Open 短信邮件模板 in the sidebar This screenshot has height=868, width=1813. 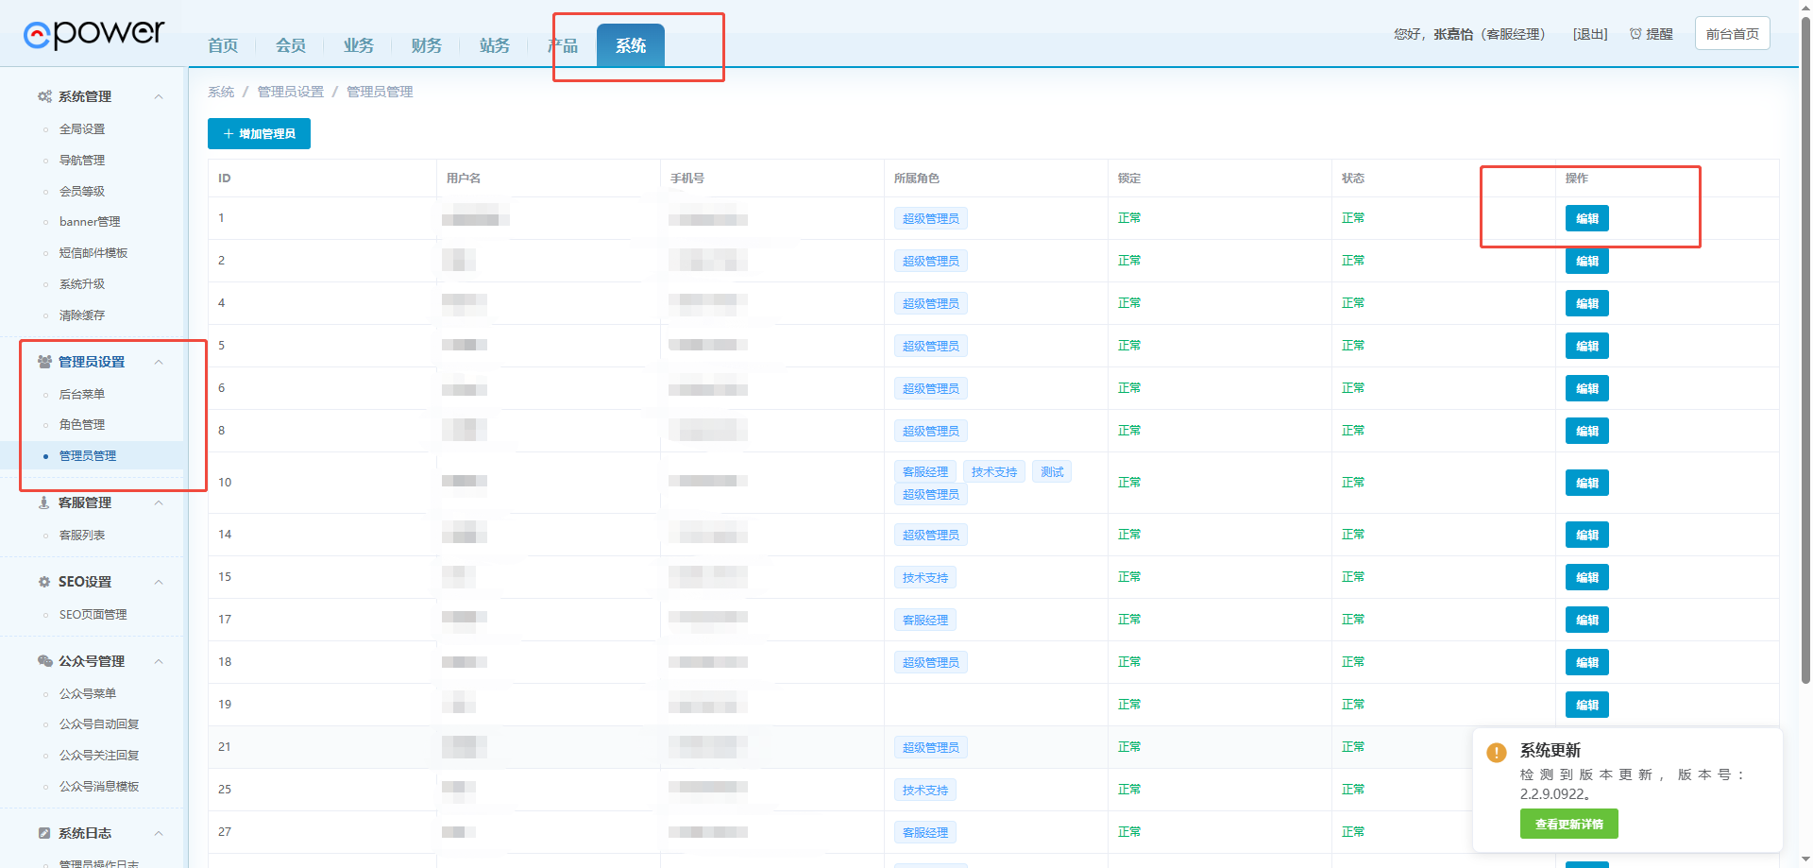tap(93, 253)
